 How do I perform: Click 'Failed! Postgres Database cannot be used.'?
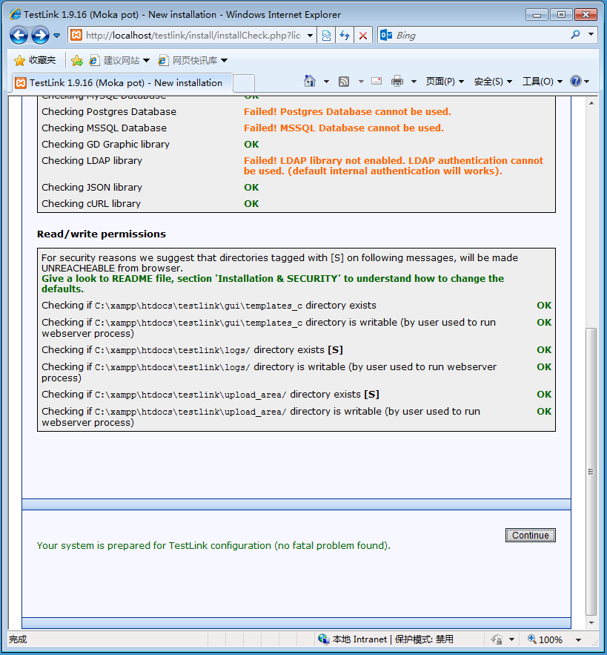tap(348, 111)
